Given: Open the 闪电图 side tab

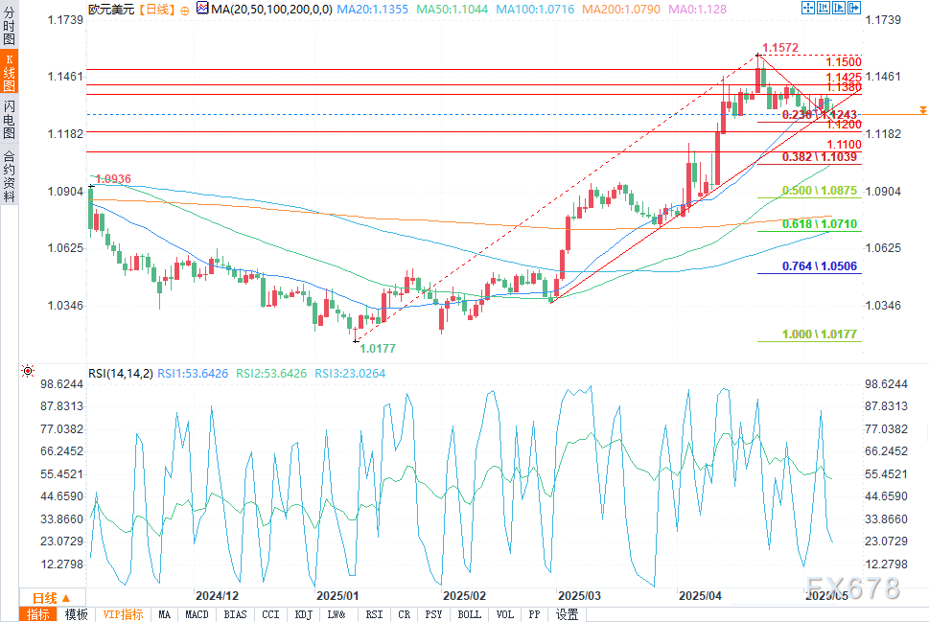Looking at the screenshot, I should (x=9, y=119).
